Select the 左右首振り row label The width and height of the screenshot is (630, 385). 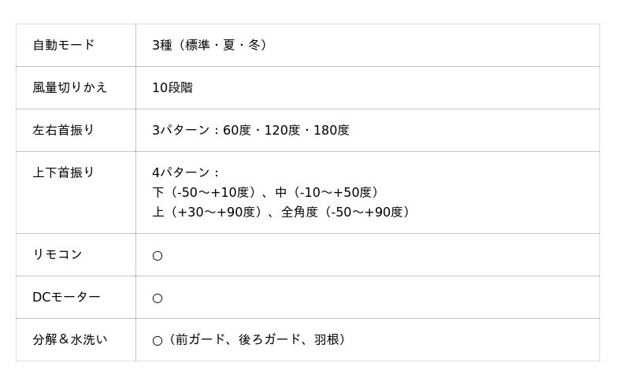[63, 130]
